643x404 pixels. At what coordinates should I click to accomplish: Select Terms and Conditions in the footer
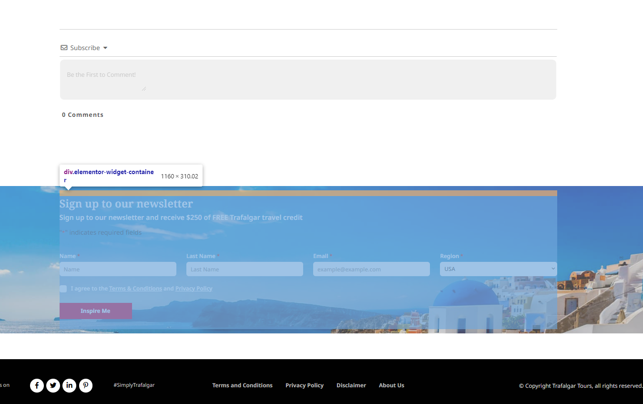(x=242, y=385)
